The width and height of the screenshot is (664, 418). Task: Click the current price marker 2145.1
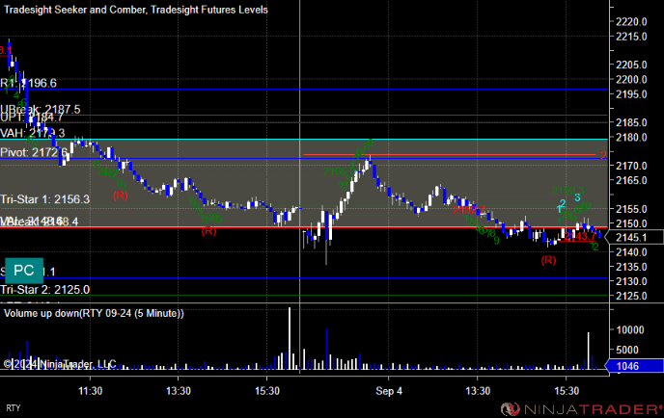(635, 237)
